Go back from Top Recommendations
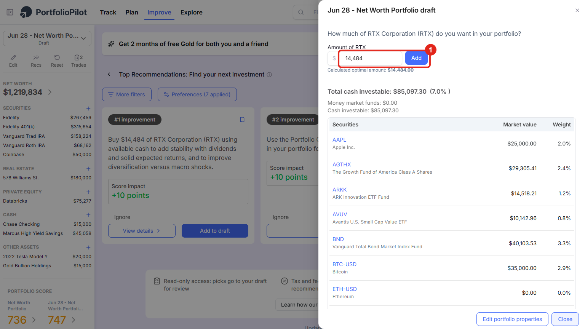 tap(109, 74)
